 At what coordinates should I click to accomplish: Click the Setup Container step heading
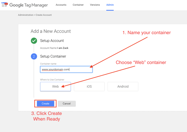[x=53, y=56]
